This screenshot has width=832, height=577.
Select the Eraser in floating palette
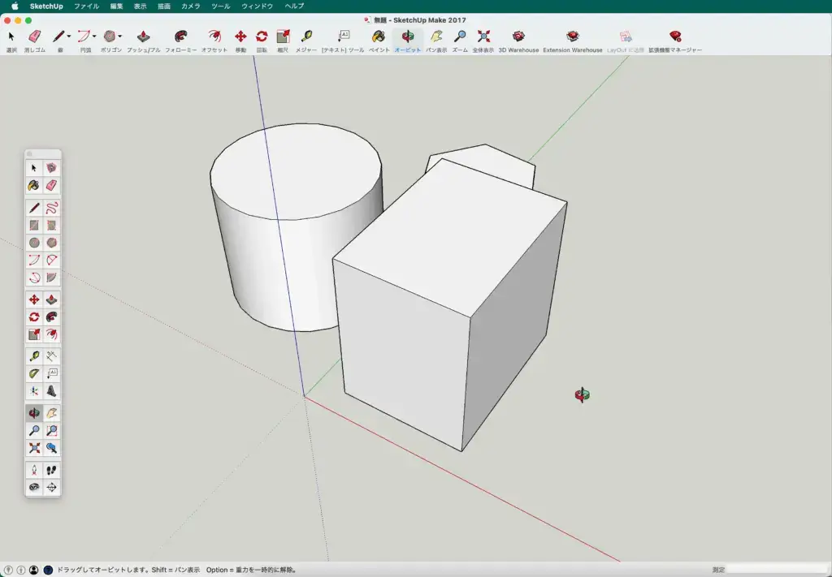[x=51, y=186]
